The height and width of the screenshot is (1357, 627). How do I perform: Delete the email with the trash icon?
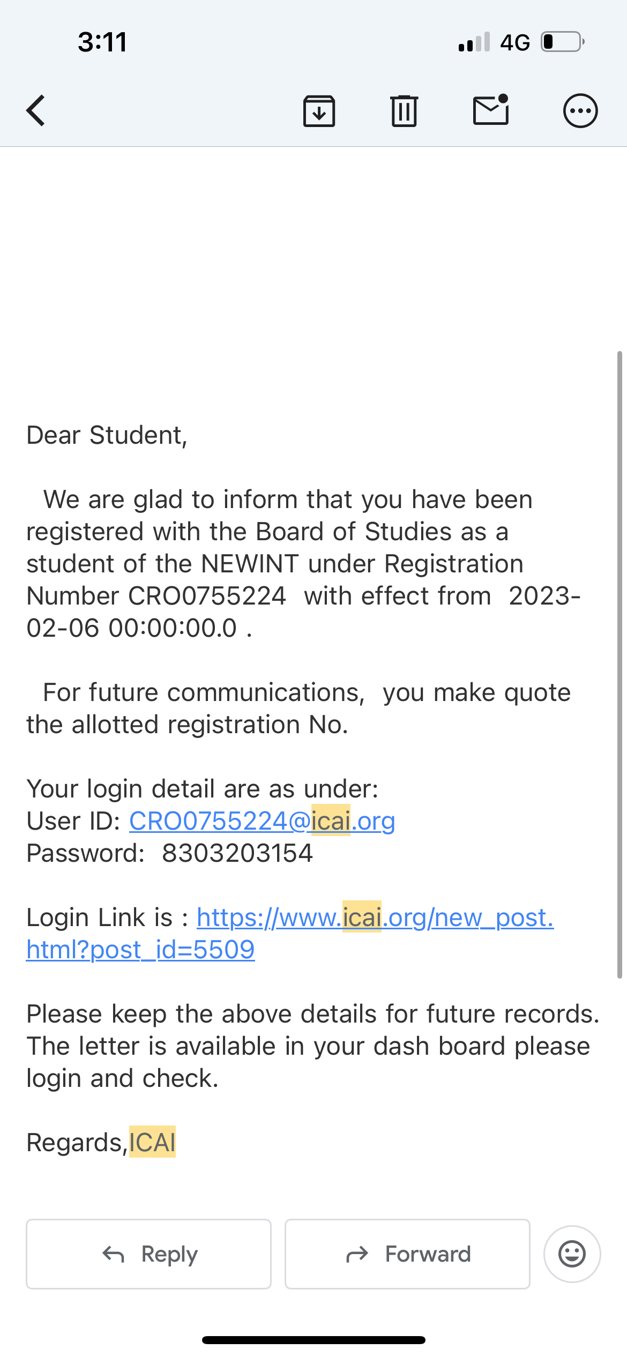(404, 111)
